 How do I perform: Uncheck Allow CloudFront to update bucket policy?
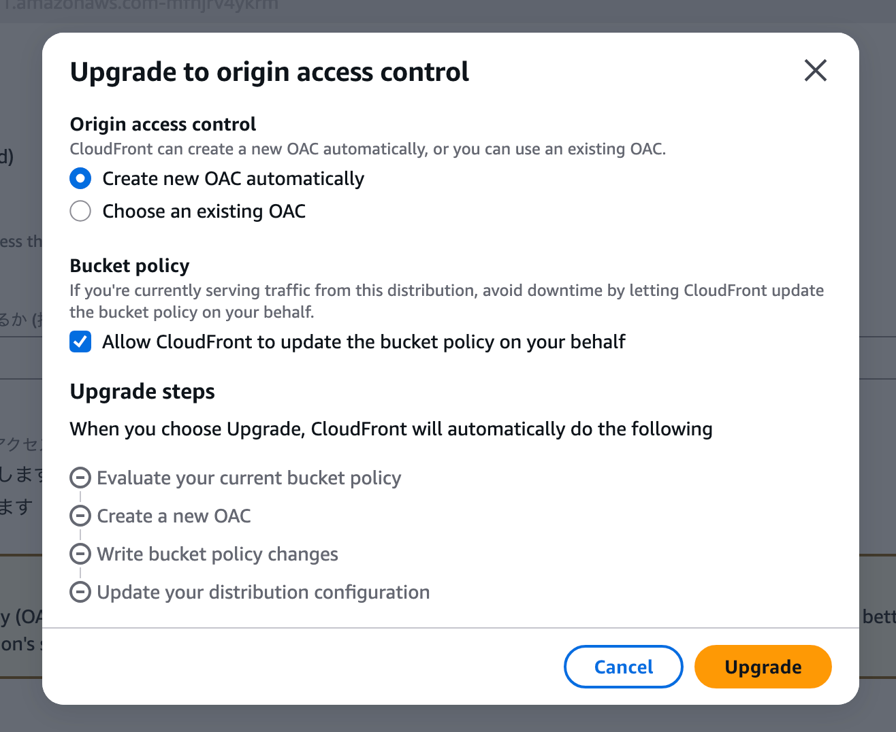(80, 342)
